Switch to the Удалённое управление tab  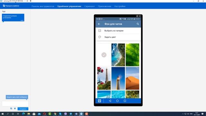[69, 6]
